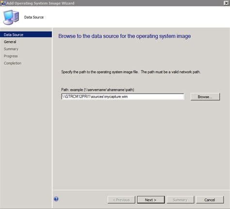The image size is (230, 209).
Task: Click the wizard's title bar text
Action: [40, 3]
